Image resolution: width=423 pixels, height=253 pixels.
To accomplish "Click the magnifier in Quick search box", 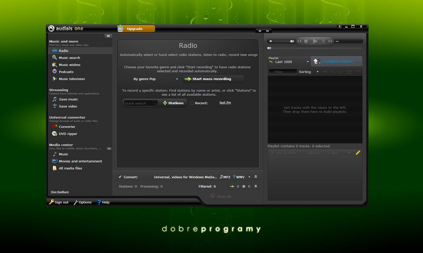I will pyautogui.click(x=155, y=103).
